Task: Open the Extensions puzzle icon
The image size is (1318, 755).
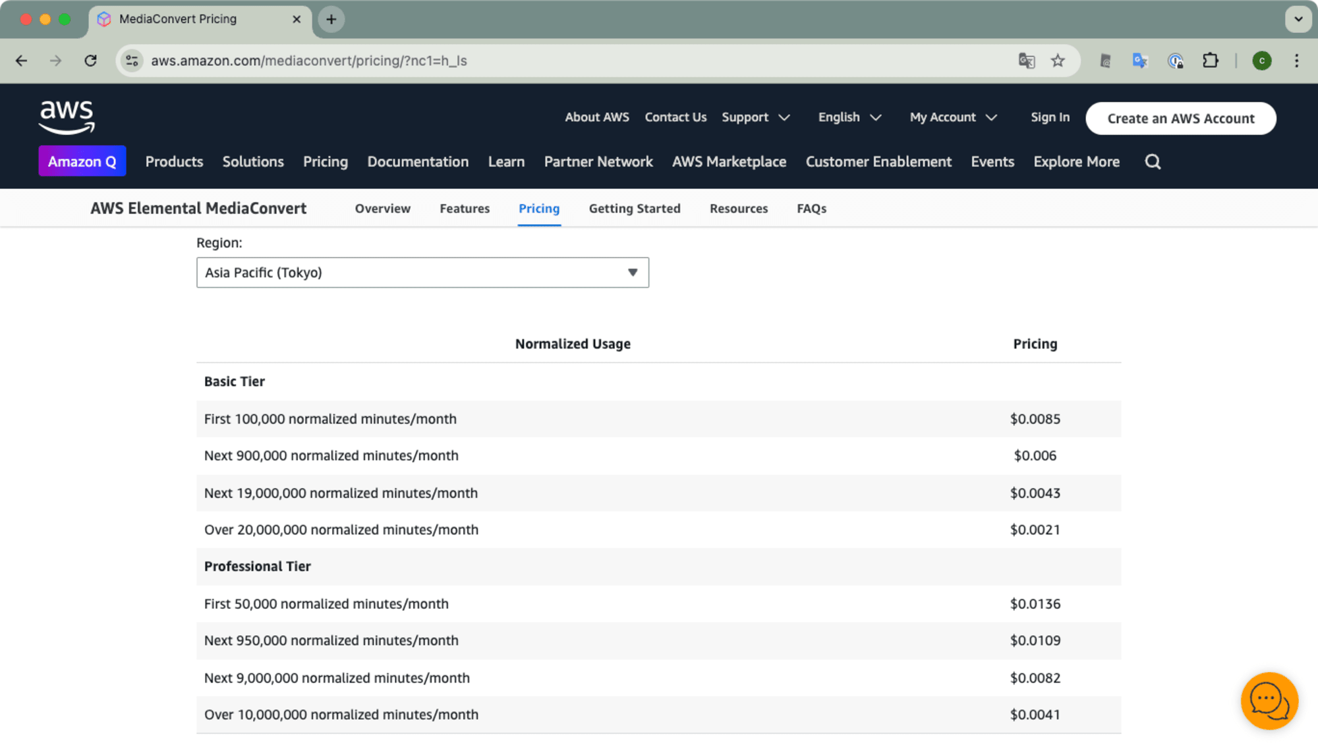Action: point(1211,61)
